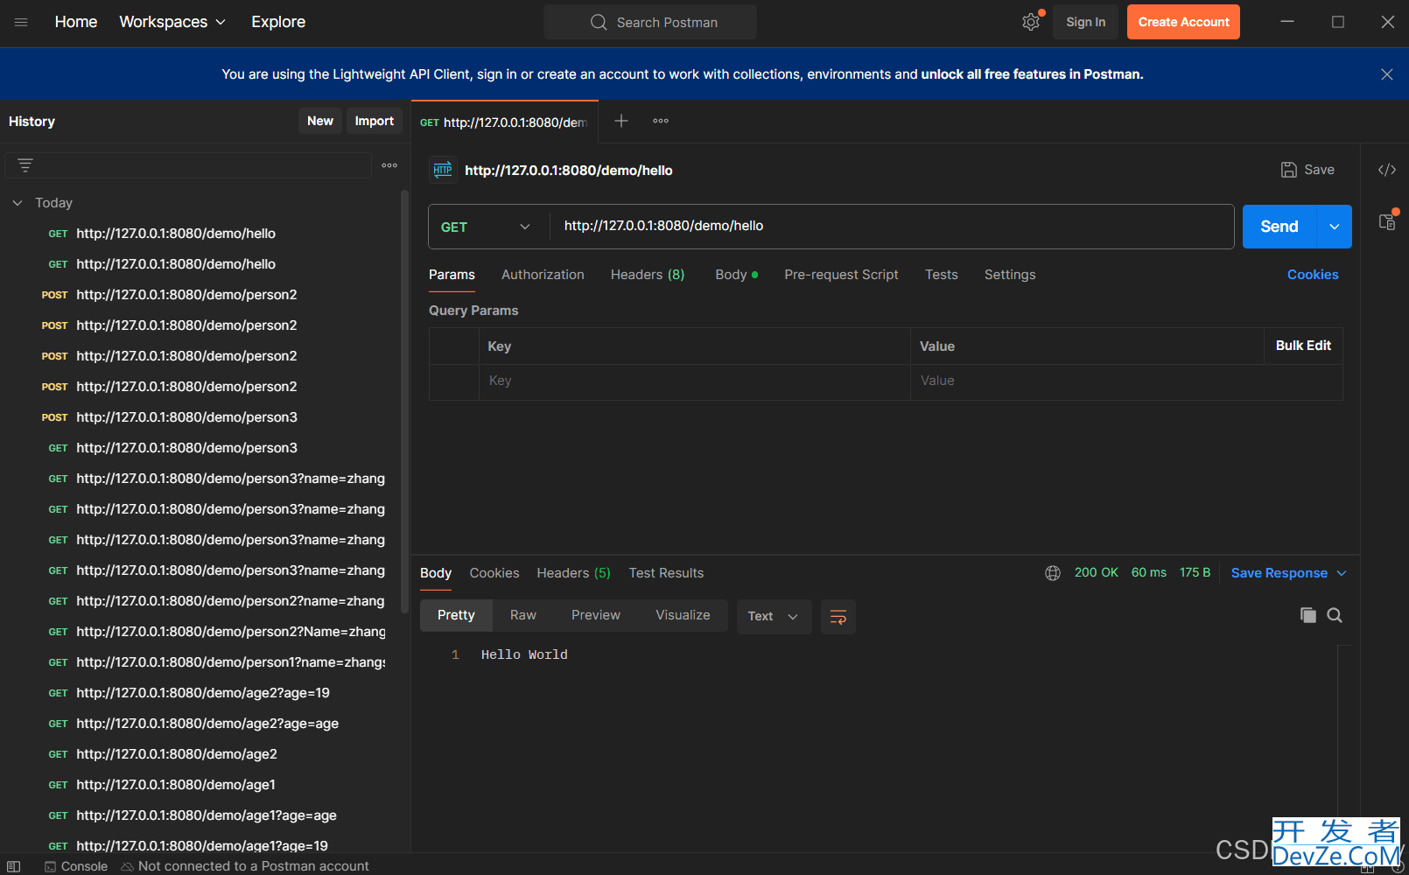Click the Cookies link

tap(1313, 275)
